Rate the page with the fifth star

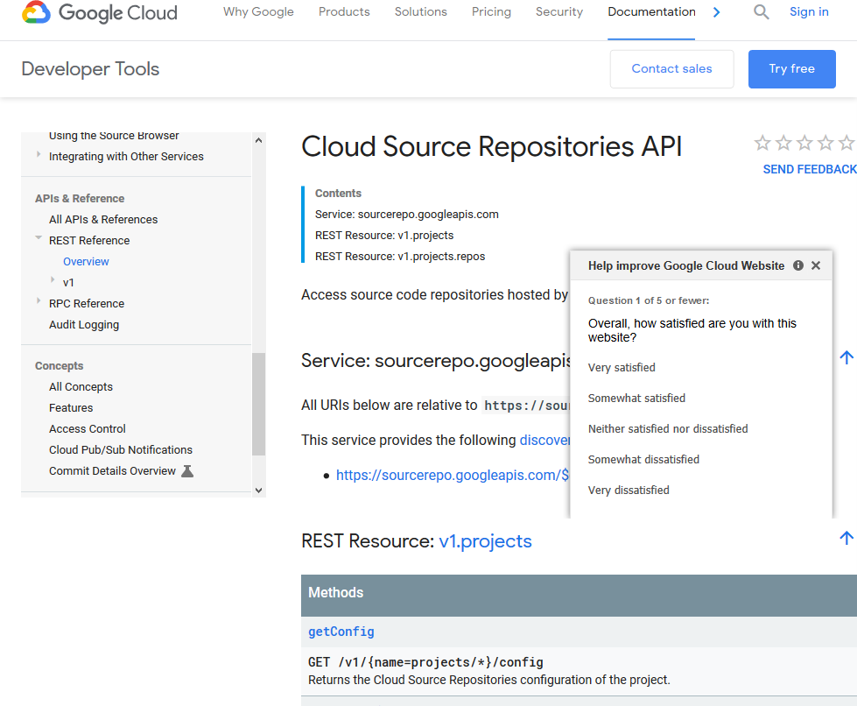coord(846,144)
